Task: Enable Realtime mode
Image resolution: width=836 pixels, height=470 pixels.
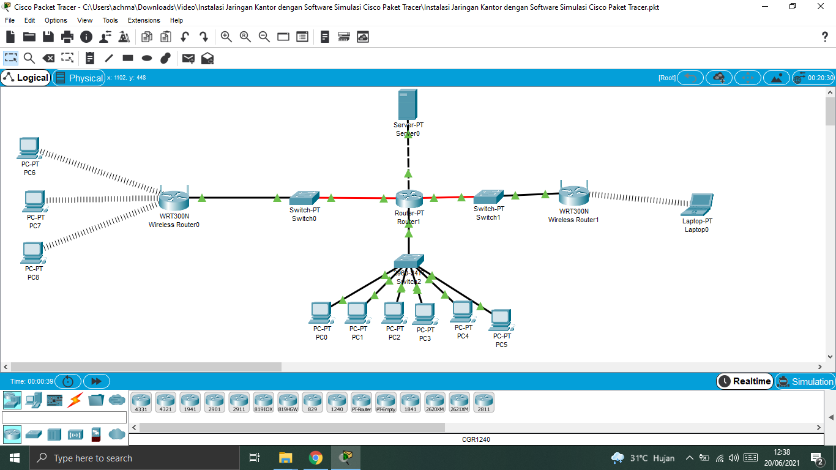Action: 744,381
